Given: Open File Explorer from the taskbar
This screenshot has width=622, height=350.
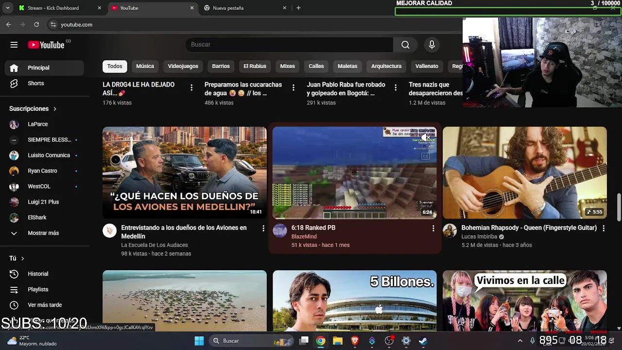Looking at the screenshot, I should coord(338,341).
